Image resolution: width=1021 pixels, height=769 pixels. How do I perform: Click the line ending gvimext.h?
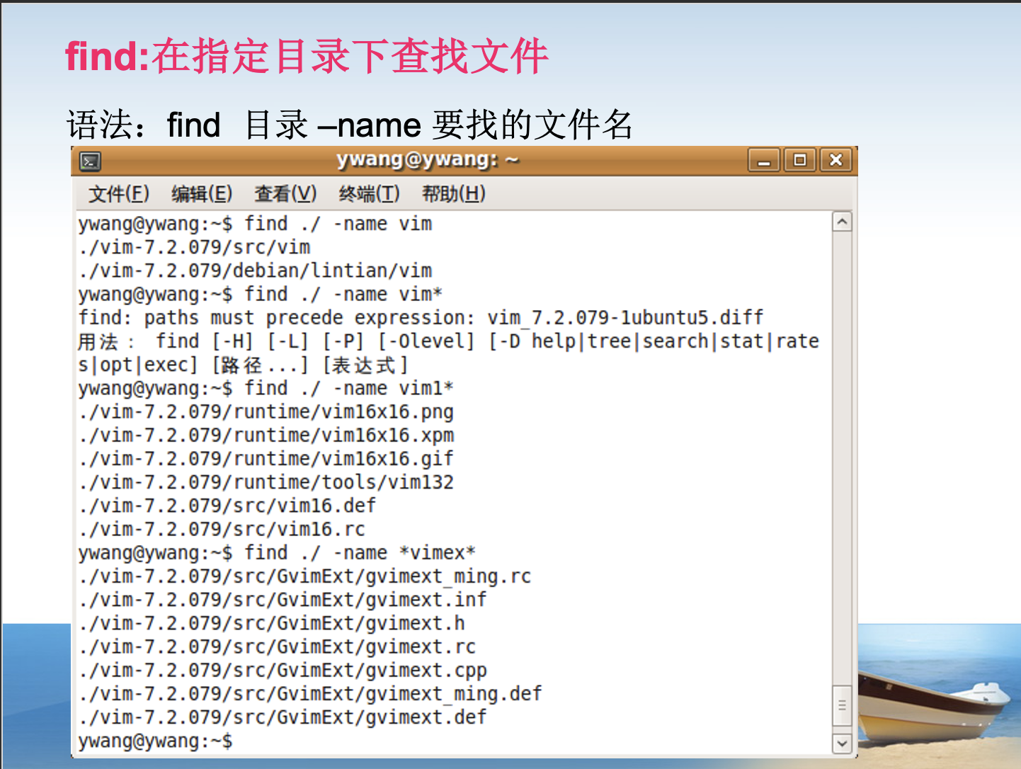(272, 623)
